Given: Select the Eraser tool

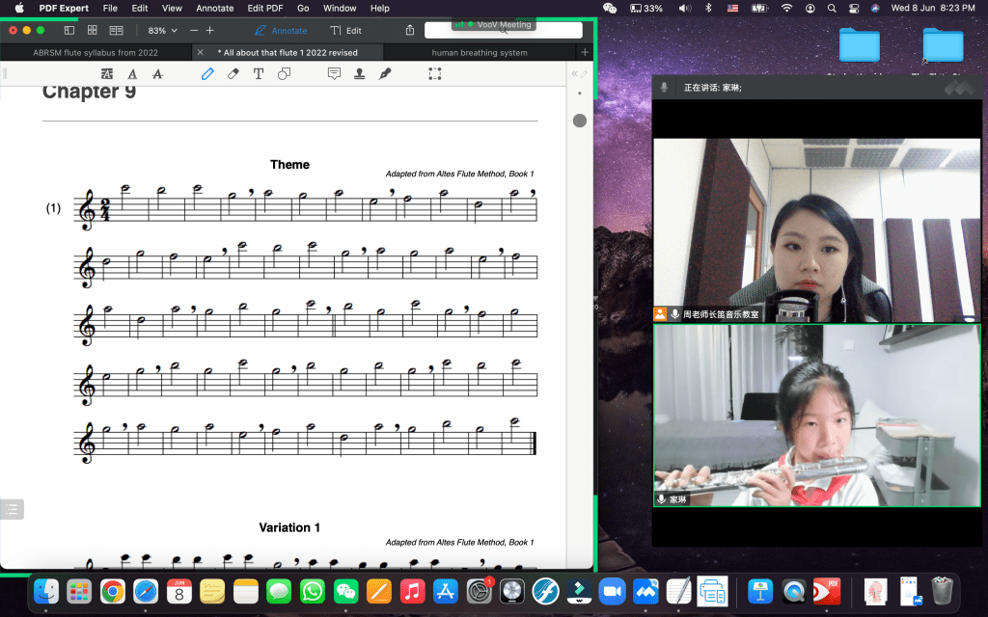Looking at the screenshot, I should coord(233,74).
